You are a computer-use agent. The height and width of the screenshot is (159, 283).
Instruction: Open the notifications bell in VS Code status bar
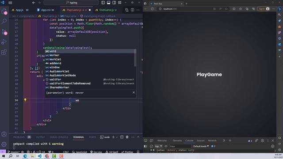coord(138,152)
